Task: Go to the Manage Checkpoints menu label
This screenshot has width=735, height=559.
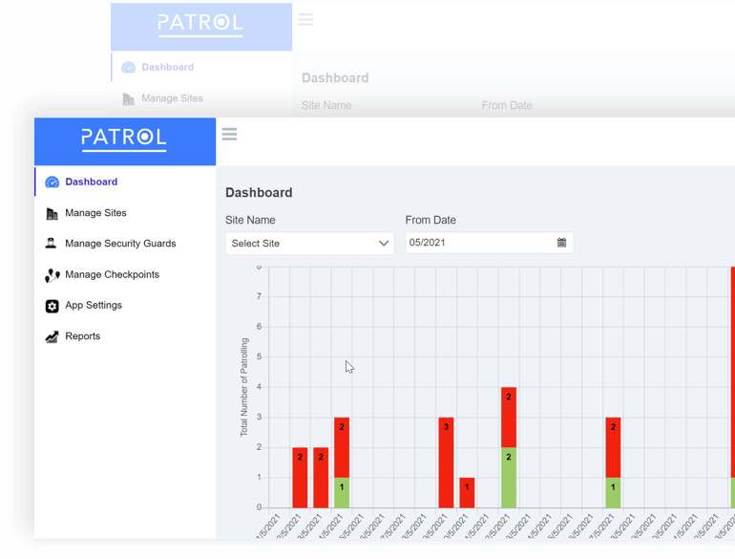Action: pyautogui.click(x=112, y=274)
